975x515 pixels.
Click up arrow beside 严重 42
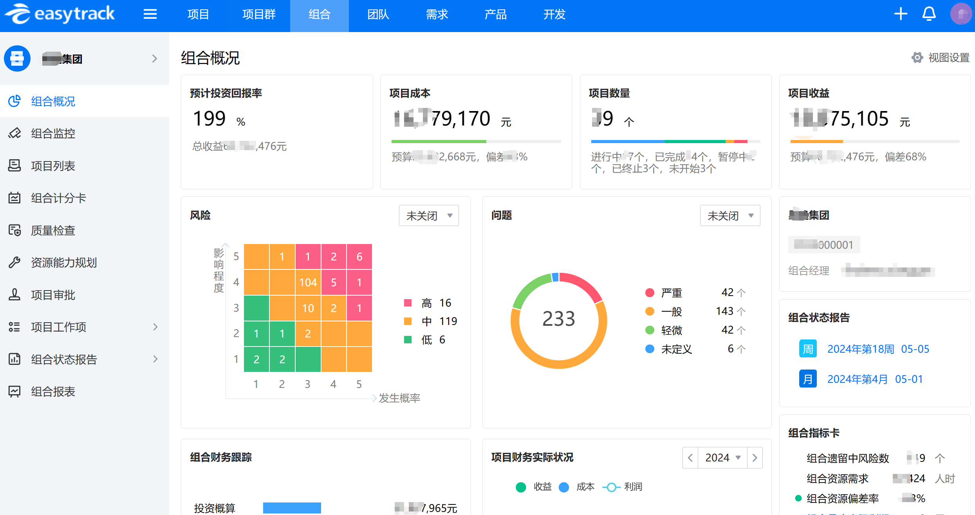(741, 292)
